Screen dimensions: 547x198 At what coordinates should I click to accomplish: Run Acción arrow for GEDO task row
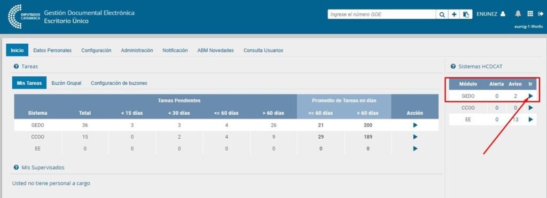click(415, 125)
